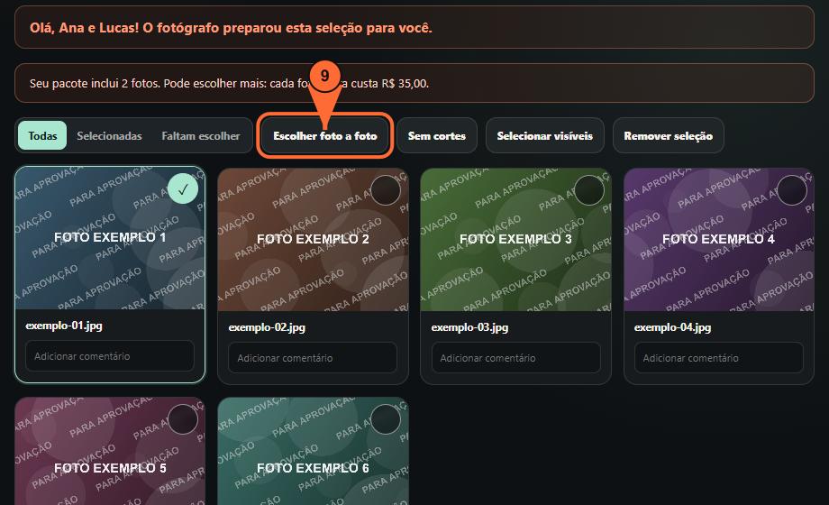Screen dimensions: 829x505
Task: Click the exemplo-04.jpg file name
Action: (672, 327)
